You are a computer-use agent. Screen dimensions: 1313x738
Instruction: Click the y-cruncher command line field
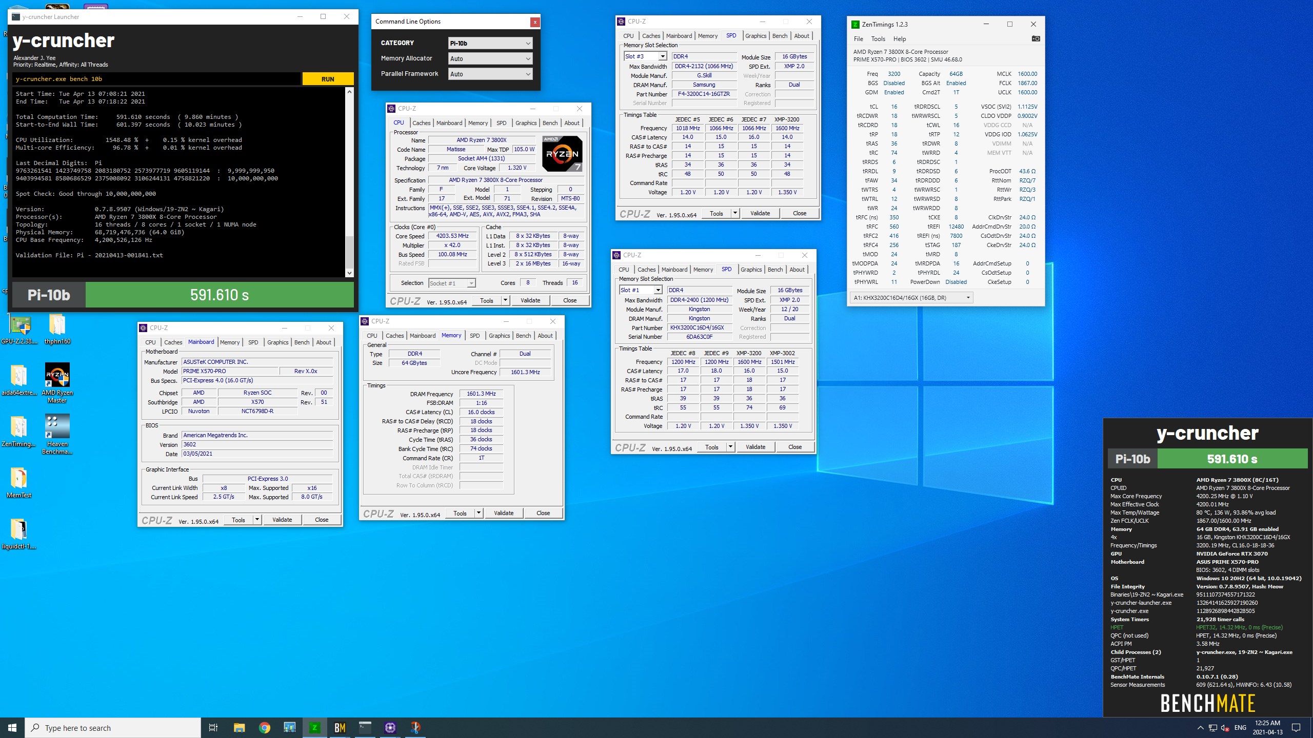coord(156,79)
